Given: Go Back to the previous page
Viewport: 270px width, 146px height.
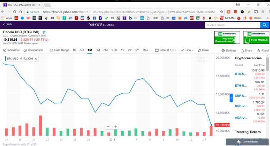Looking at the screenshot, I should (x=7, y=24).
